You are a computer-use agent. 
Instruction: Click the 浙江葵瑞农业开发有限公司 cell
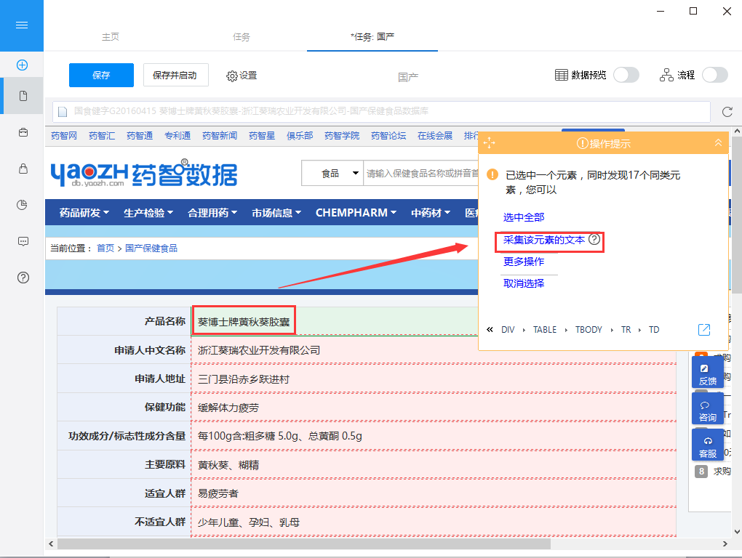pyautogui.click(x=434, y=350)
